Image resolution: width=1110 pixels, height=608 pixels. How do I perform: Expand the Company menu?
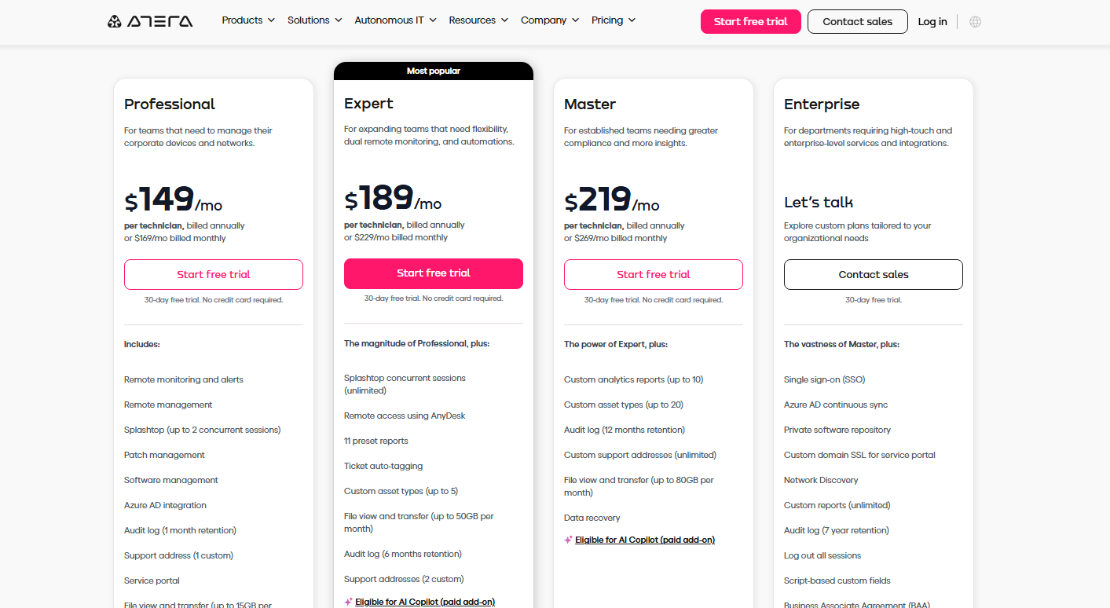[x=548, y=20]
